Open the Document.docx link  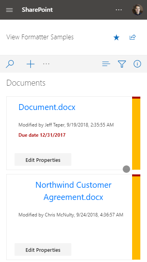tap(47, 107)
